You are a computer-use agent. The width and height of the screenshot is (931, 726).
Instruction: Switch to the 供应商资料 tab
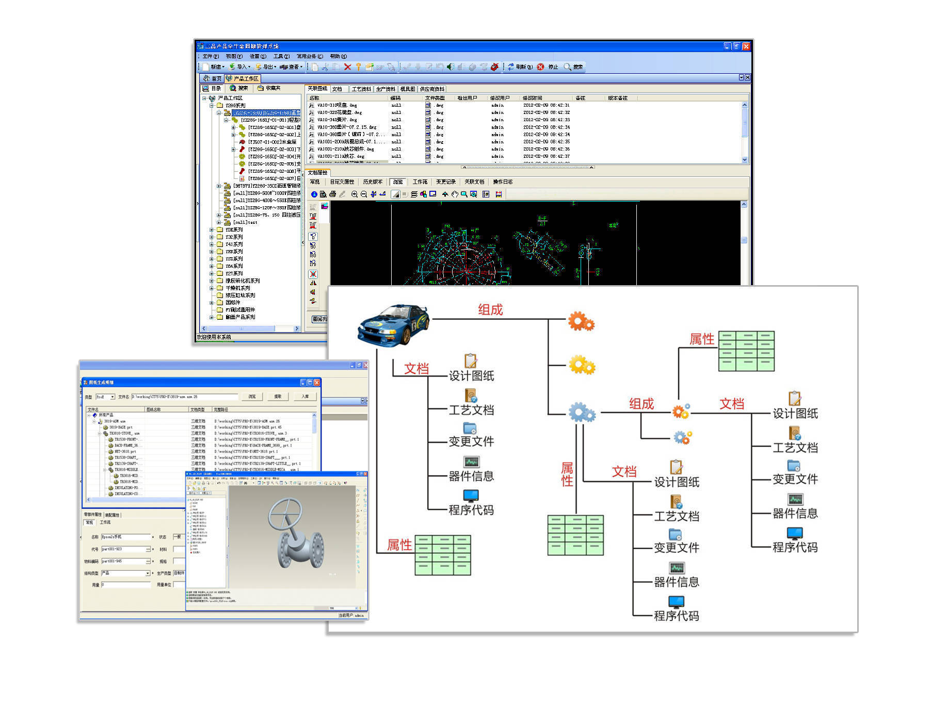coord(432,89)
